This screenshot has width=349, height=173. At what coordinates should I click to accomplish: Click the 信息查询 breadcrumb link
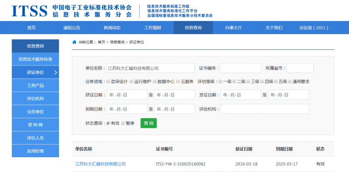[117, 42]
